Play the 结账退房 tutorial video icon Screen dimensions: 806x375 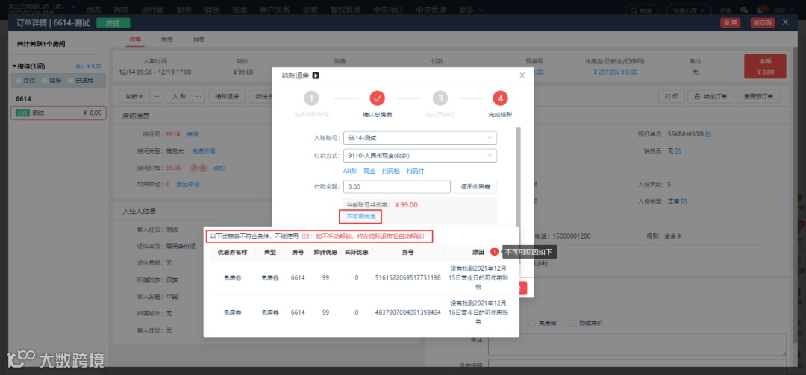click(316, 75)
